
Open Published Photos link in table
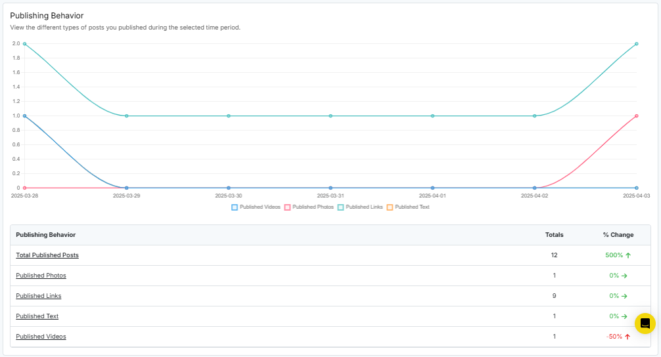tap(41, 276)
